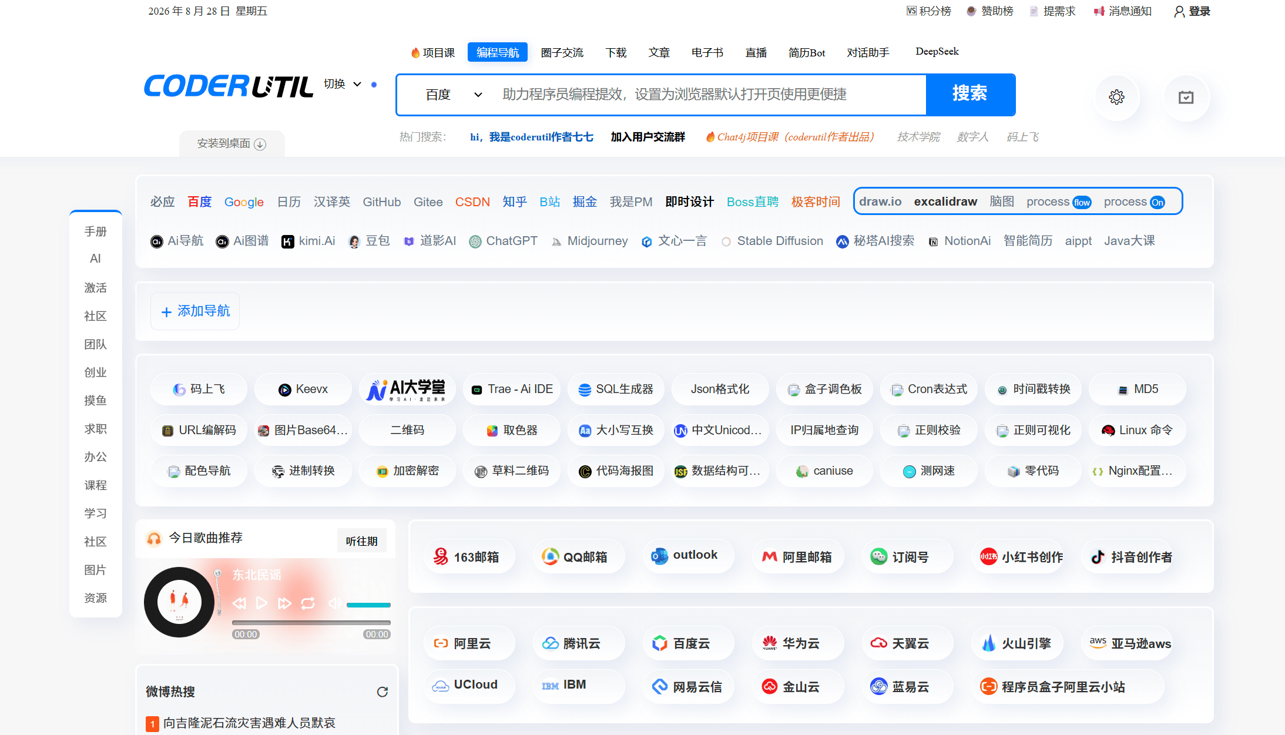Open the DeepSeek tab
The width and height of the screenshot is (1285, 735).
(x=937, y=51)
